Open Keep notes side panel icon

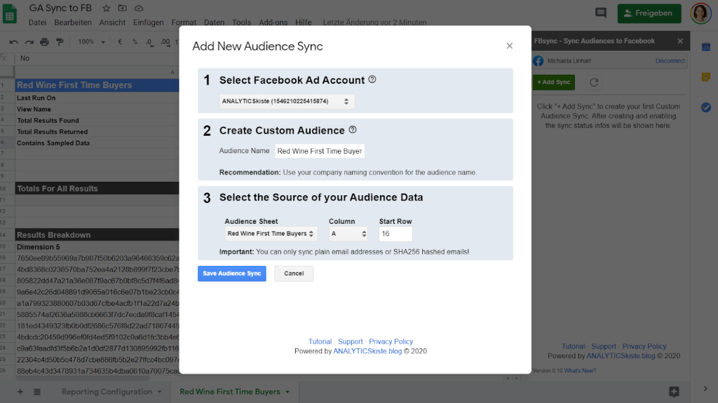tap(706, 77)
